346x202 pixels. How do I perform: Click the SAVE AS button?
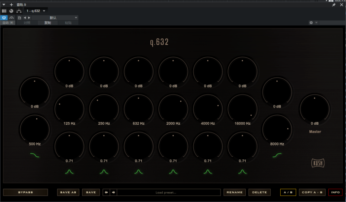click(x=68, y=192)
